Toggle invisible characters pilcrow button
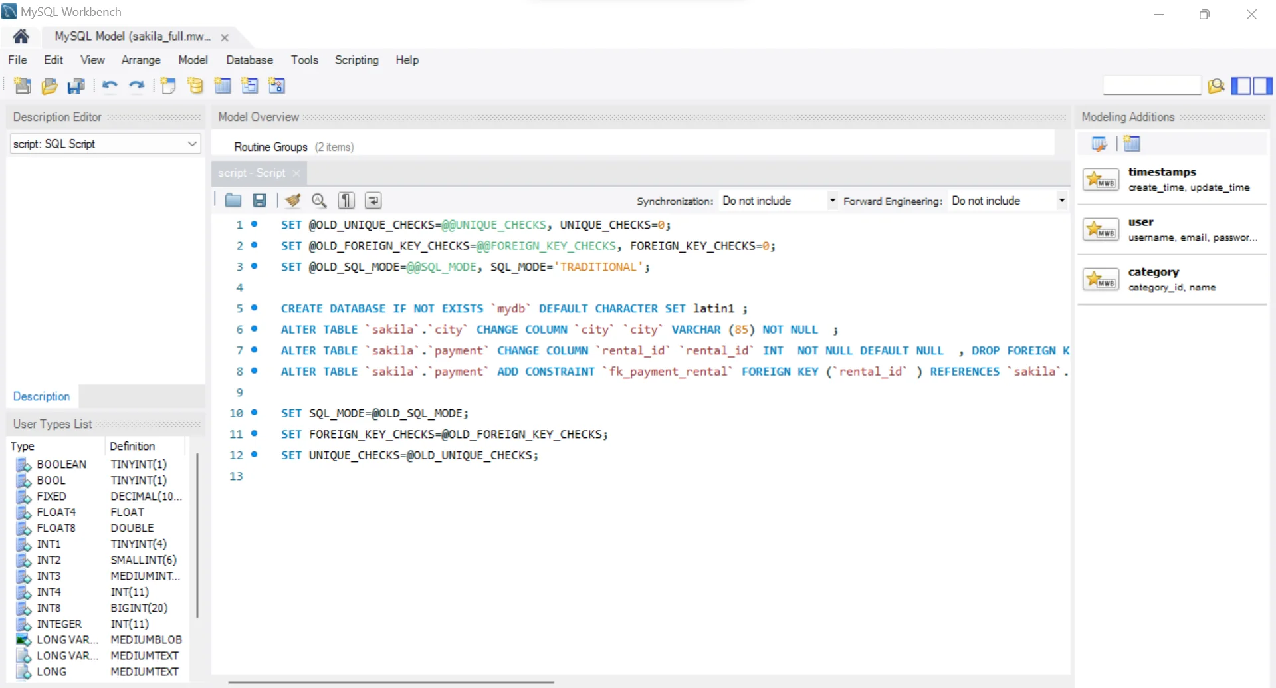This screenshot has width=1276, height=688. tap(346, 201)
